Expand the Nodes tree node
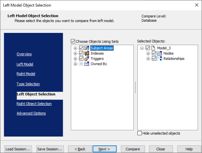 click(148, 53)
